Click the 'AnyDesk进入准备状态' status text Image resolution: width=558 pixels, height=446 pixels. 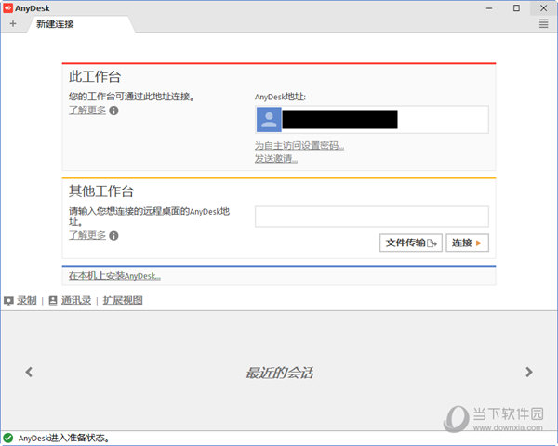[x=63, y=439]
